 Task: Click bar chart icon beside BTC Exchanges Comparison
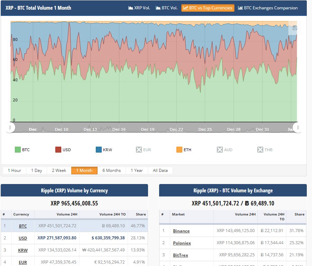[x=240, y=8]
